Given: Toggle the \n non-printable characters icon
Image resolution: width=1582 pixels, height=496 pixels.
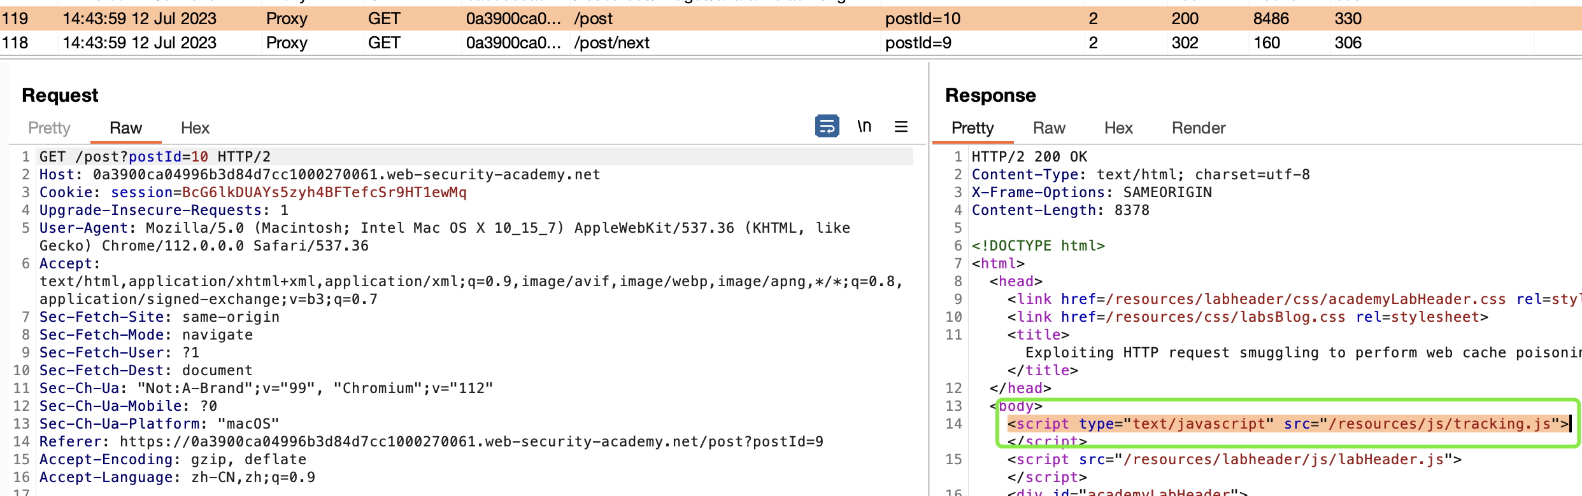Looking at the screenshot, I should [x=864, y=127].
